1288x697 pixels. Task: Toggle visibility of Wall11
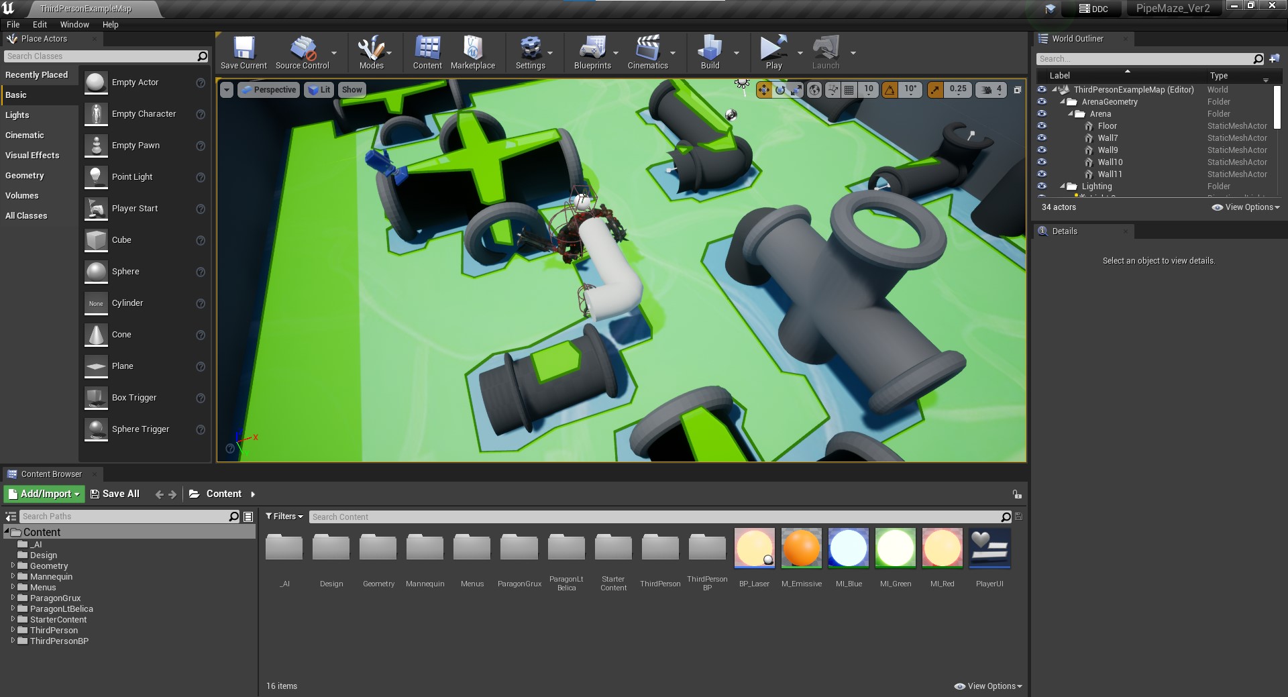point(1042,174)
